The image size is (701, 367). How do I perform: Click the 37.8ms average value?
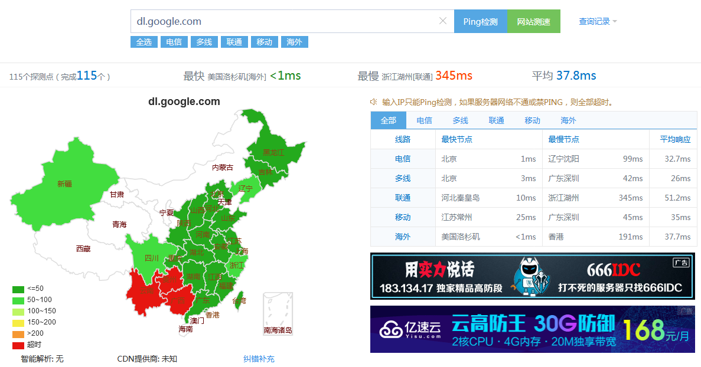coord(576,76)
